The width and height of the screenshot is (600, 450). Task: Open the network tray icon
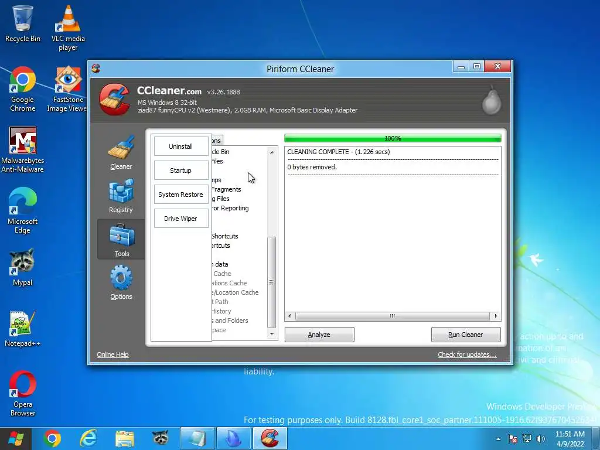click(x=527, y=439)
